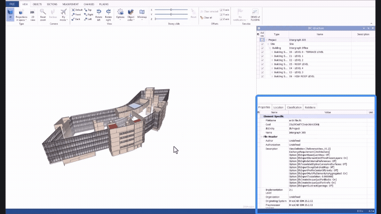
Task: Set view to Top orientation
Action: point(88,9)
